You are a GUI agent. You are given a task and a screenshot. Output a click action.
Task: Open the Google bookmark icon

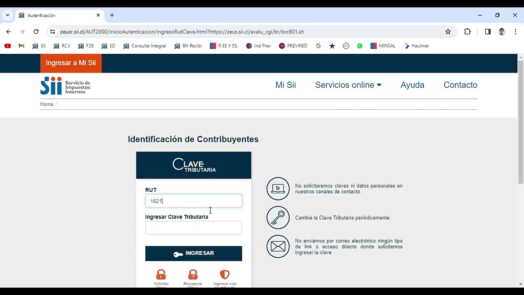(x=318, y=46)
